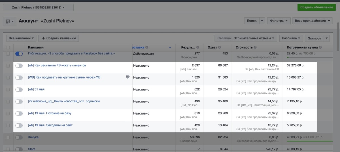Show info icon for the Доставка column
Viewport: 340px width, 152px height.
coord(147,47)
